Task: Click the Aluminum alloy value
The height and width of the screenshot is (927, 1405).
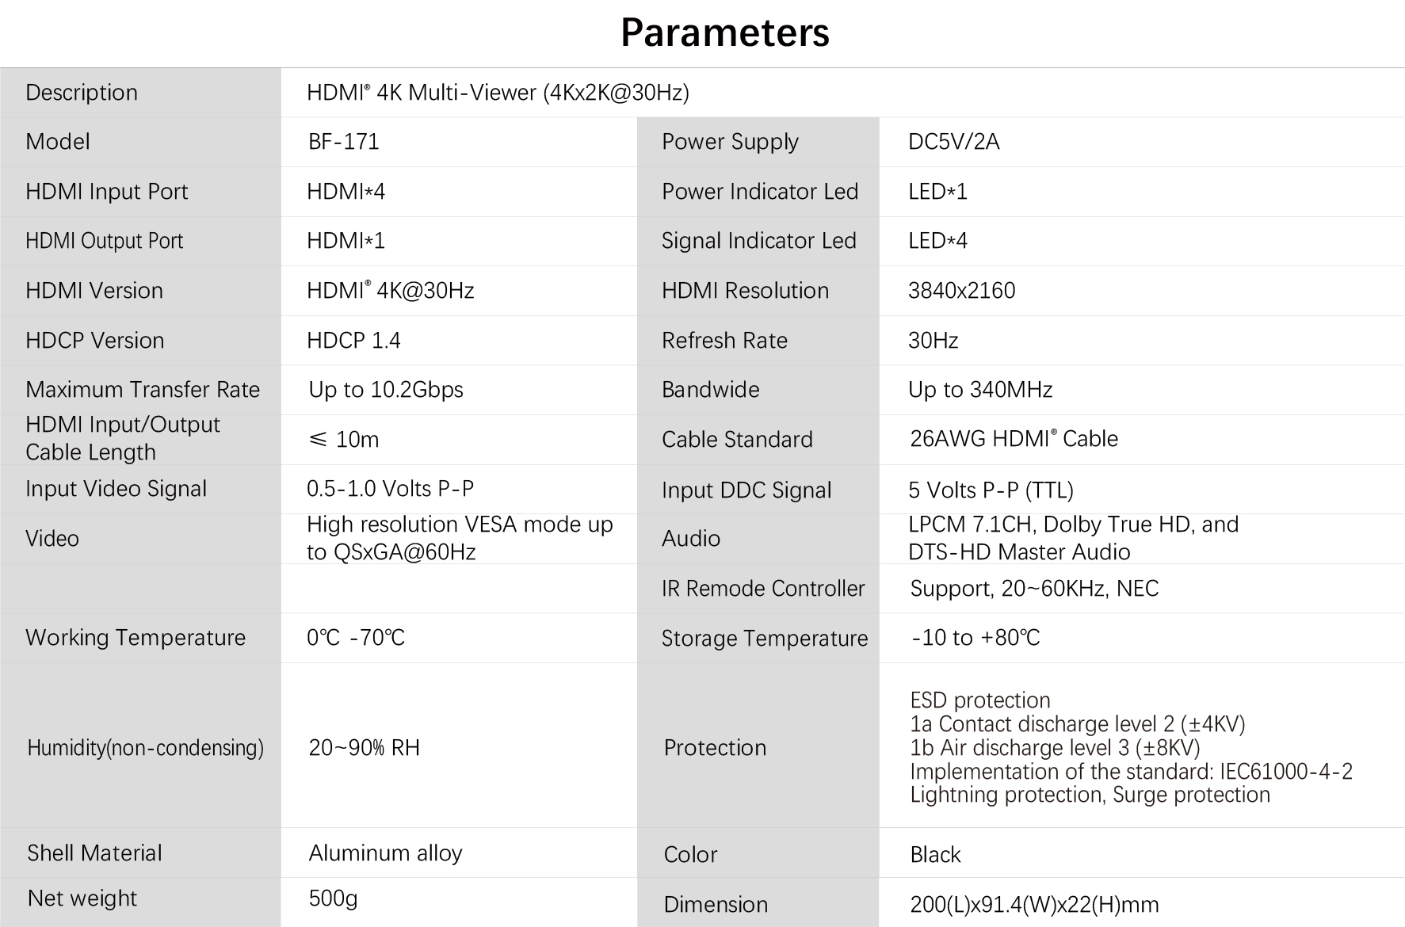Action: coord(385,853)
